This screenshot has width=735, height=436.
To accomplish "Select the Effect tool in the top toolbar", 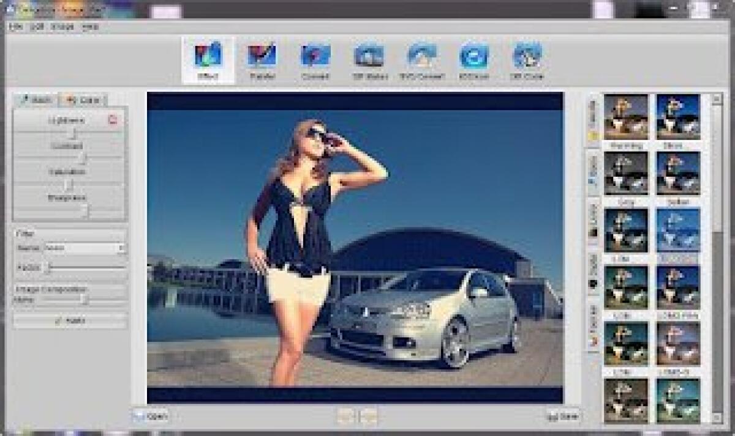I will (x=208, y=59).
